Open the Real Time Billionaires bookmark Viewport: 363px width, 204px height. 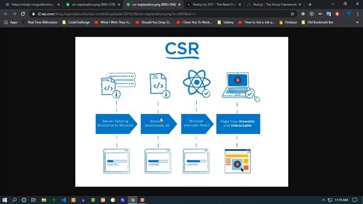40,23
